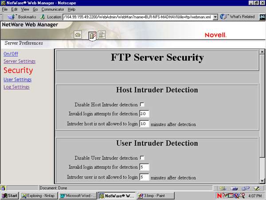Click the Server Preferences heading text
This screenshot has width=266, height=200.
coord(24,43)
